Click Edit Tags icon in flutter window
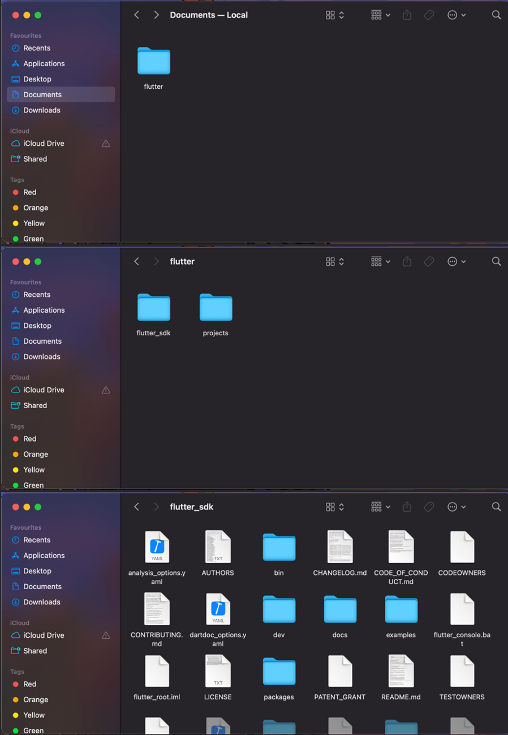 [429, 261]
